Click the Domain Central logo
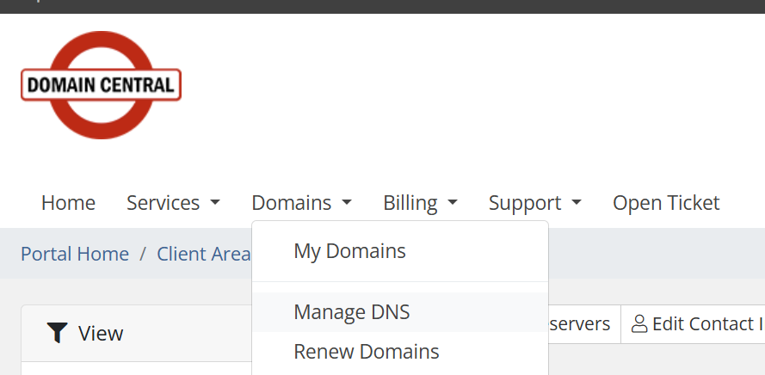This screenshot has width=765, height=375. 101,85
